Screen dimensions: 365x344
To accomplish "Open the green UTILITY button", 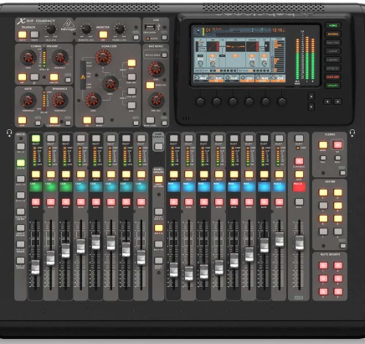I will [332, 86].
